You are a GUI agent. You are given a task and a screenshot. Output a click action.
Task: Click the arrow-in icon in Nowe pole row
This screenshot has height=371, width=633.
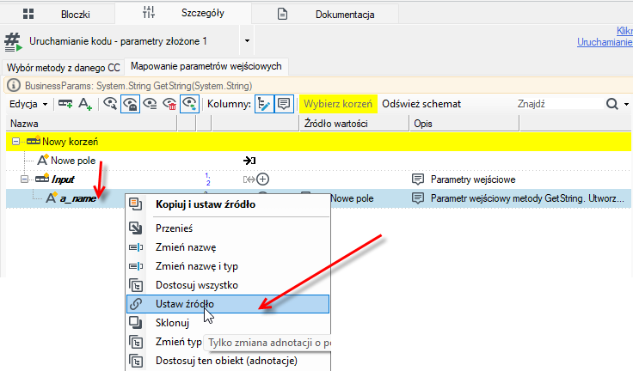point(249,161)
